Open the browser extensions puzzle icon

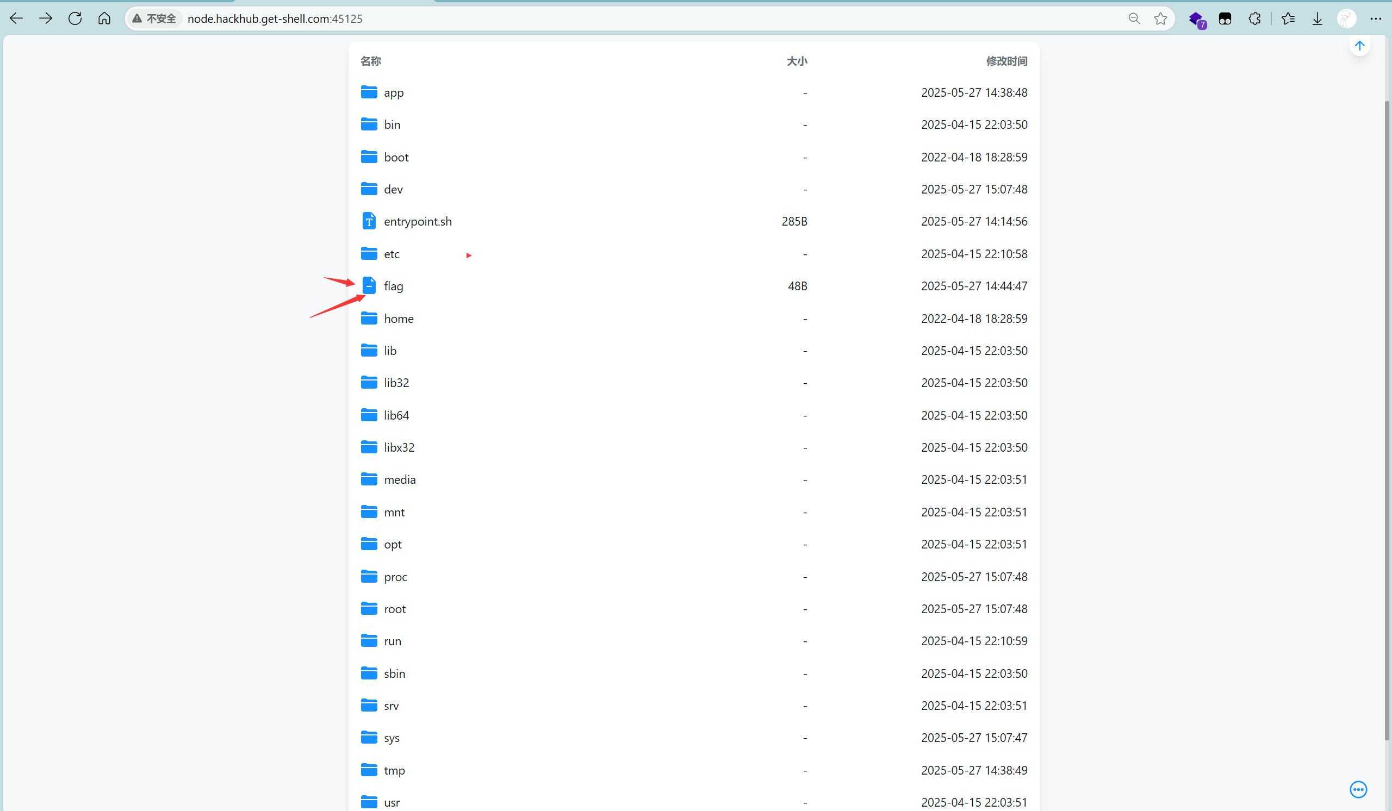click(x=1254, y=18)
